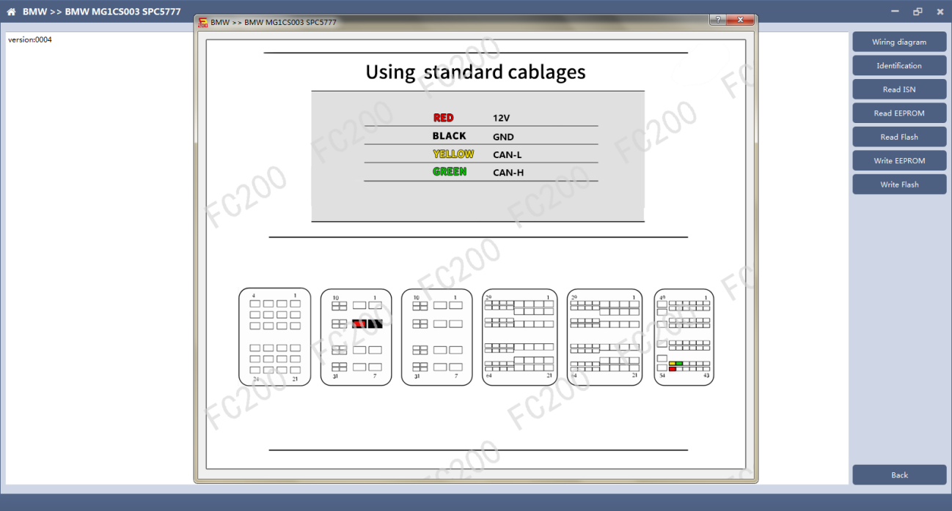Go Back using the Back button
Viewport: 952px width, 511px height.
(x=899, y=474)
